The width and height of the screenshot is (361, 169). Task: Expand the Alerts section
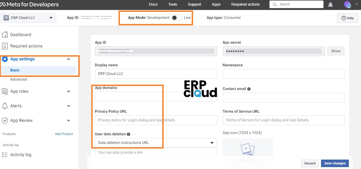[69, 106]
